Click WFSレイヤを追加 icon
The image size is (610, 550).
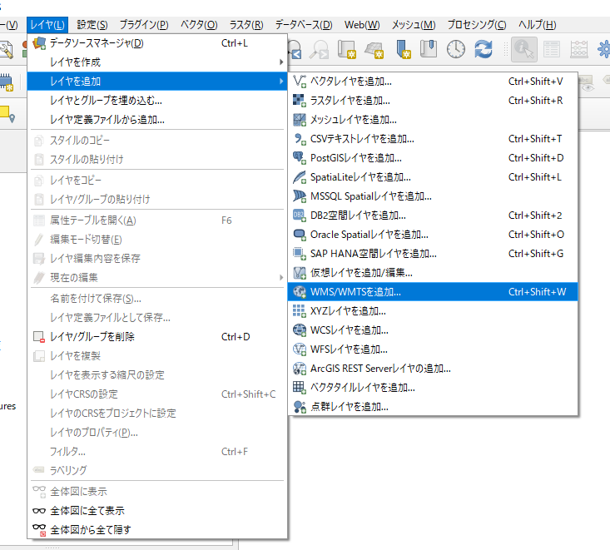click(x=299, y=349)
